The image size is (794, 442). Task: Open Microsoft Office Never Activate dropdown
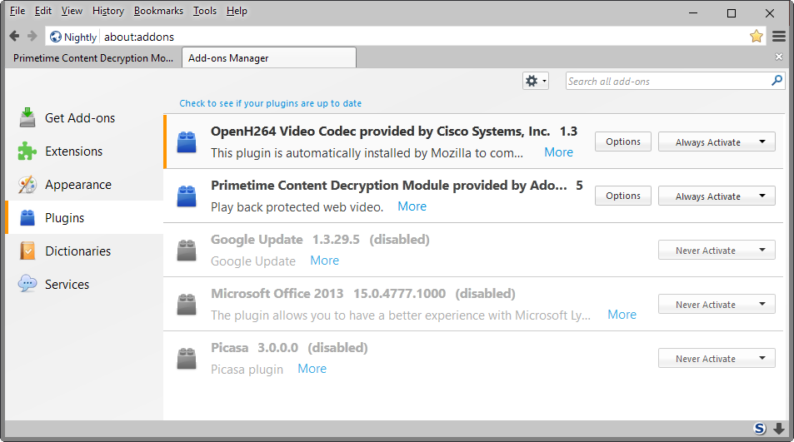click(717, 305)
